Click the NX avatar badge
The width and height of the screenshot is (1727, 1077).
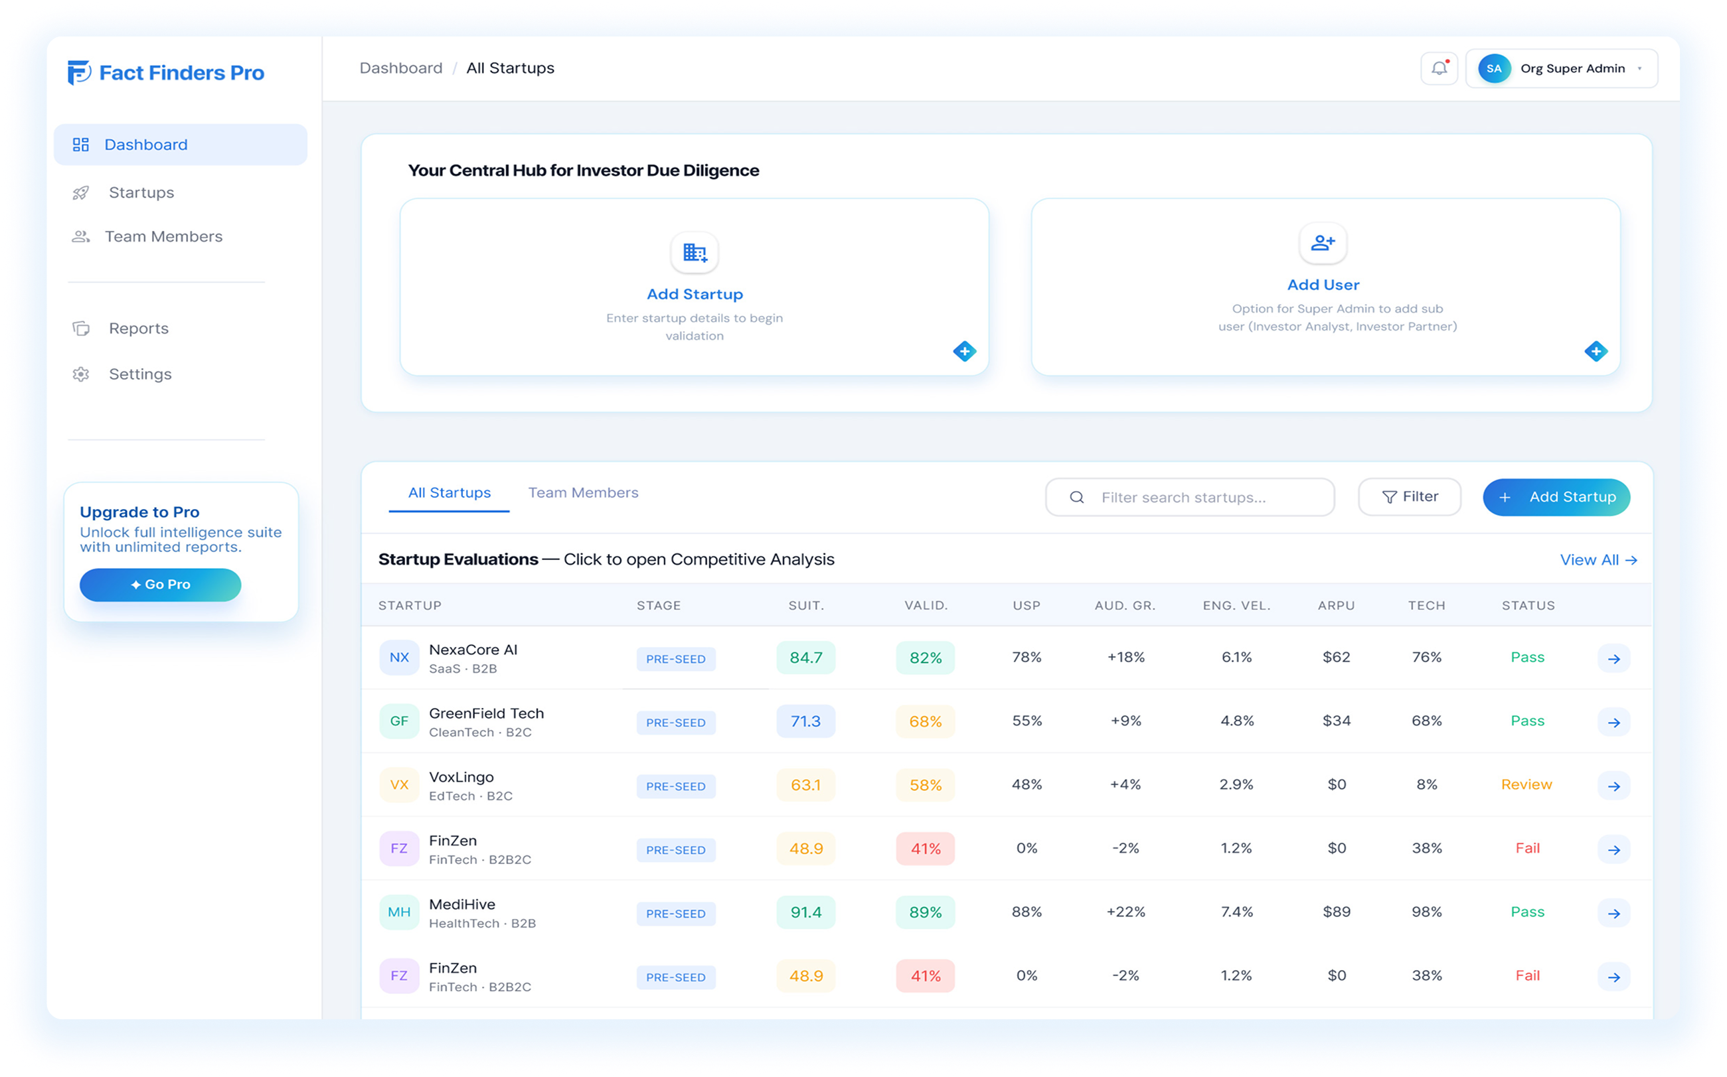tap(399, 658)
